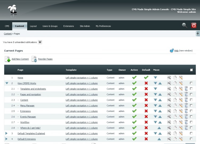The image size is (200, 144).
Task: Open the Site Admin menu
Action: (x=85, y=26)
